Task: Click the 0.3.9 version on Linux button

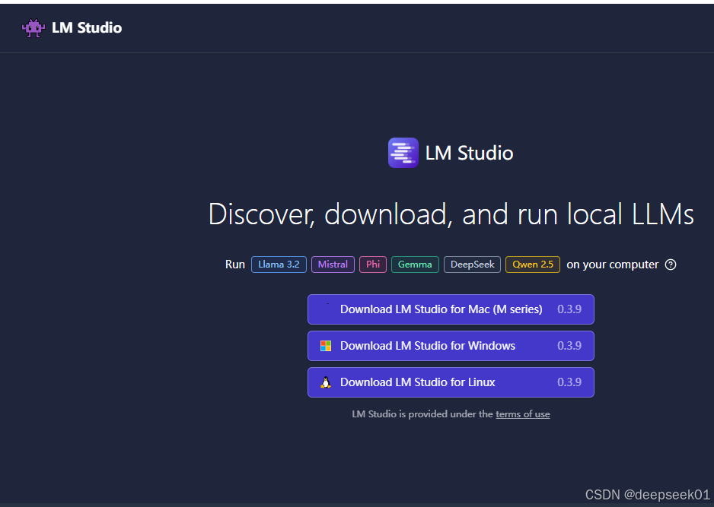Action: (569, 382)
